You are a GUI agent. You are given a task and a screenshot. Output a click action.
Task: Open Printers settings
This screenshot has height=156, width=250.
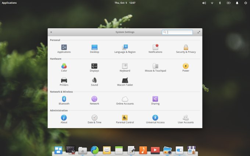pos(64,82)
